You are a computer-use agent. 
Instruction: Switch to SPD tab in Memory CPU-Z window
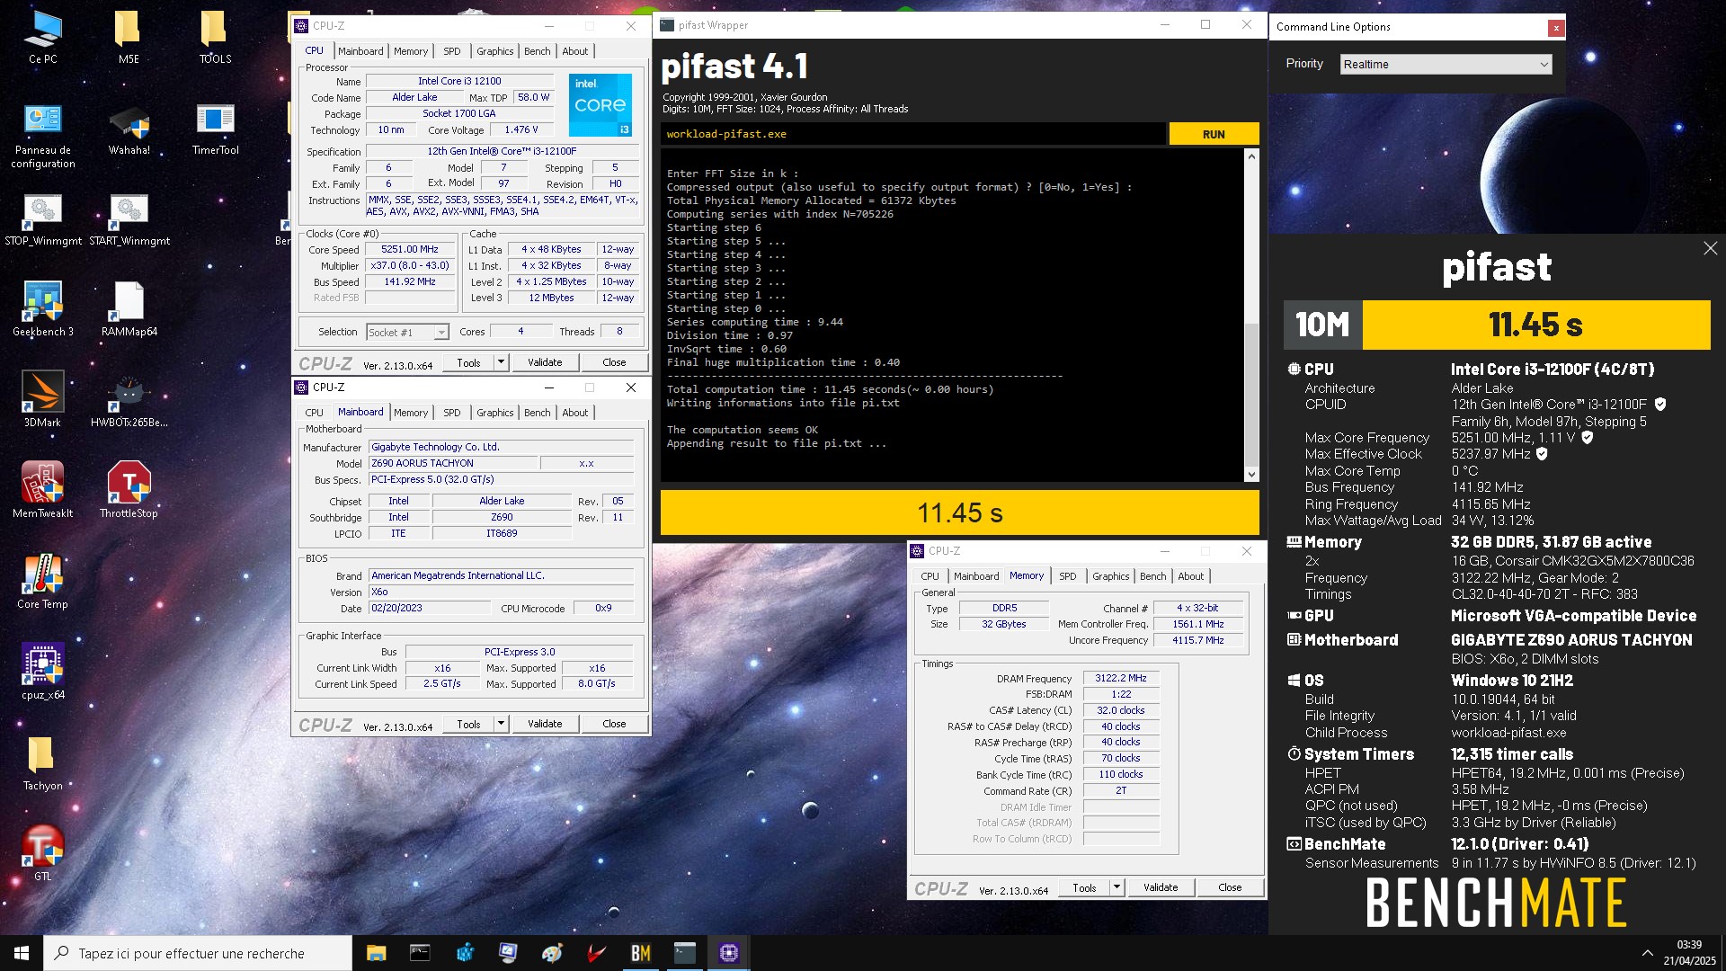[x=1067, y=576]
